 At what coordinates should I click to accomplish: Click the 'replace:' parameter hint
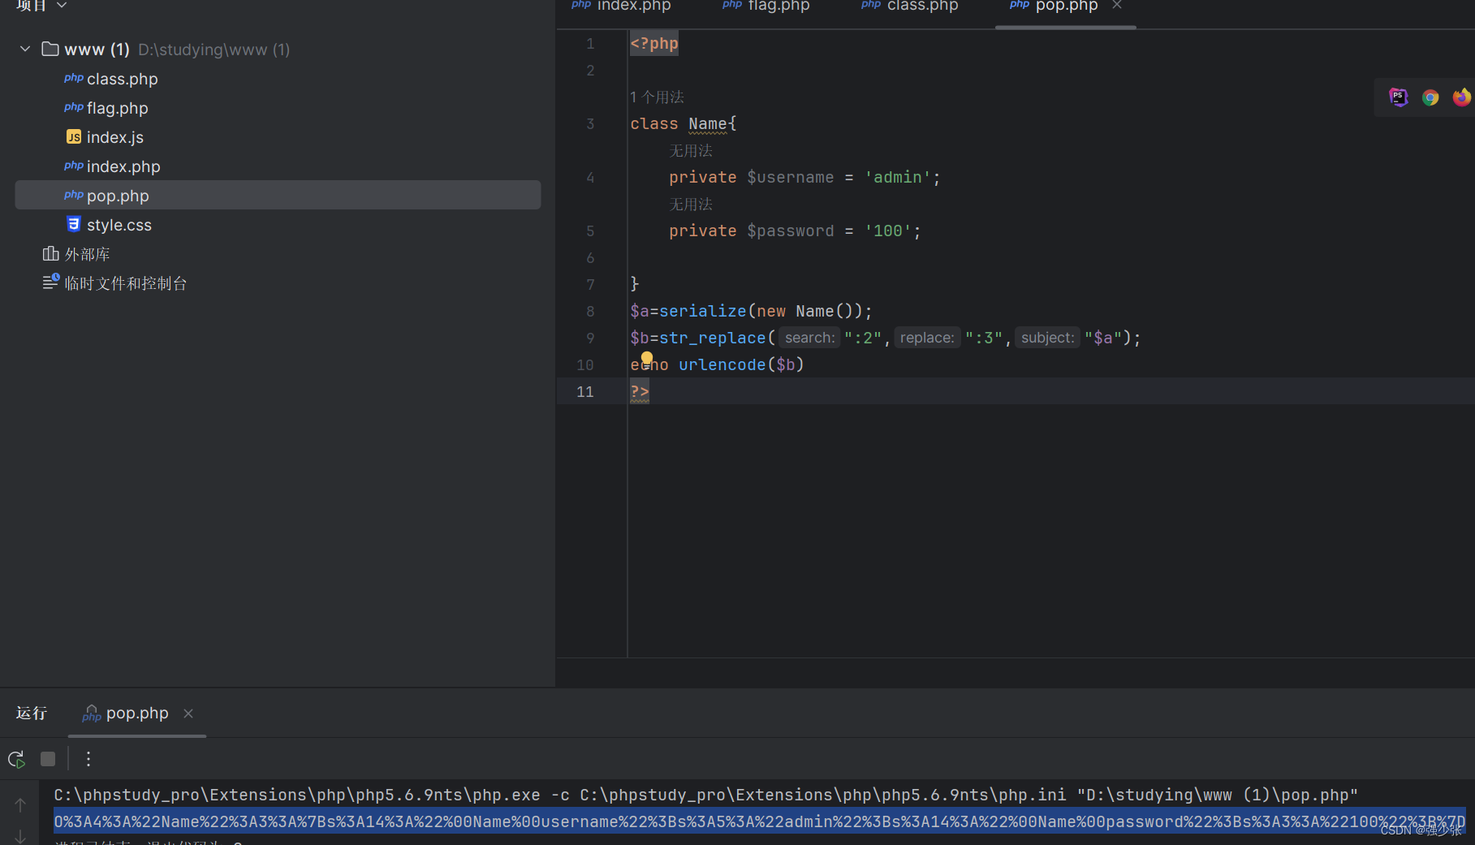[927, 338]
